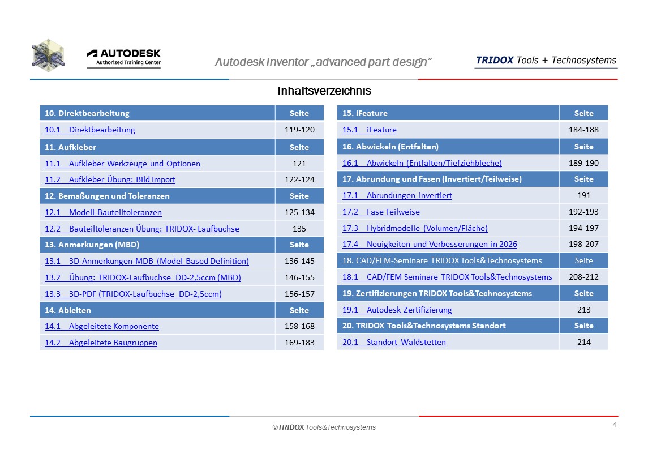Jump to 15.1 iFeature section
648x462 pixels.
pyautogui.click(x=369, y=130)
